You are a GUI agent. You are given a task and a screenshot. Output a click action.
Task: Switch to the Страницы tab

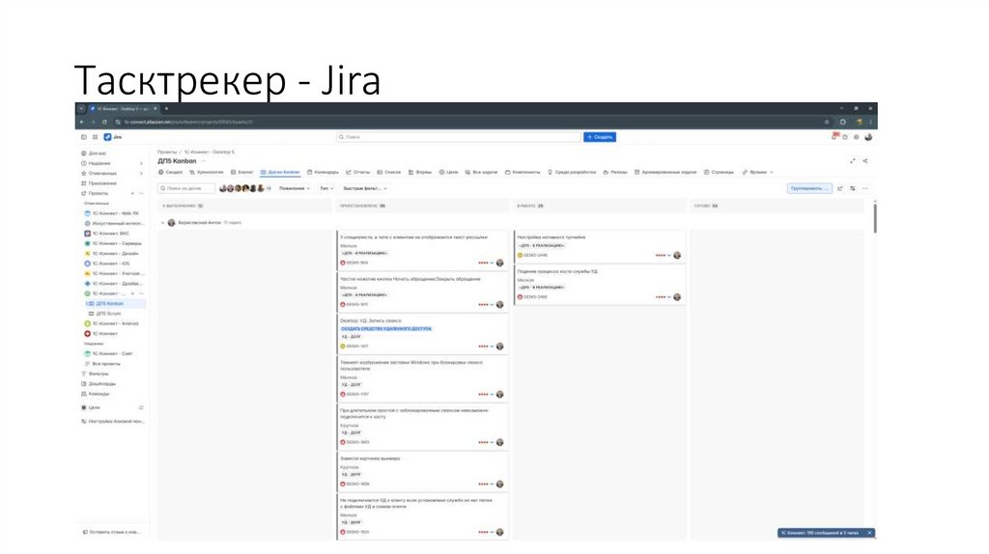[719, 172]
